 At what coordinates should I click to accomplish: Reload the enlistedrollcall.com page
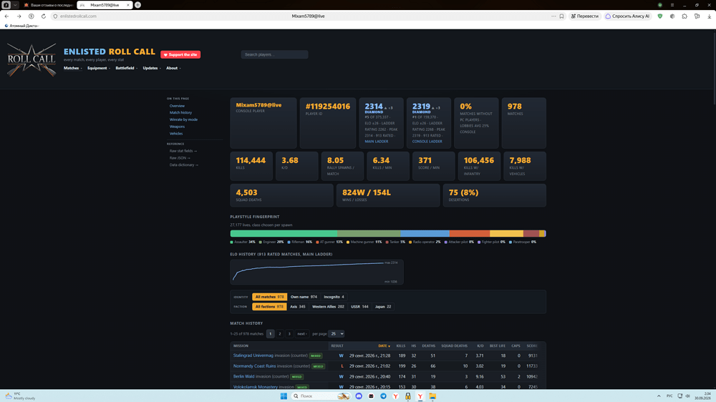pos(44,16)
